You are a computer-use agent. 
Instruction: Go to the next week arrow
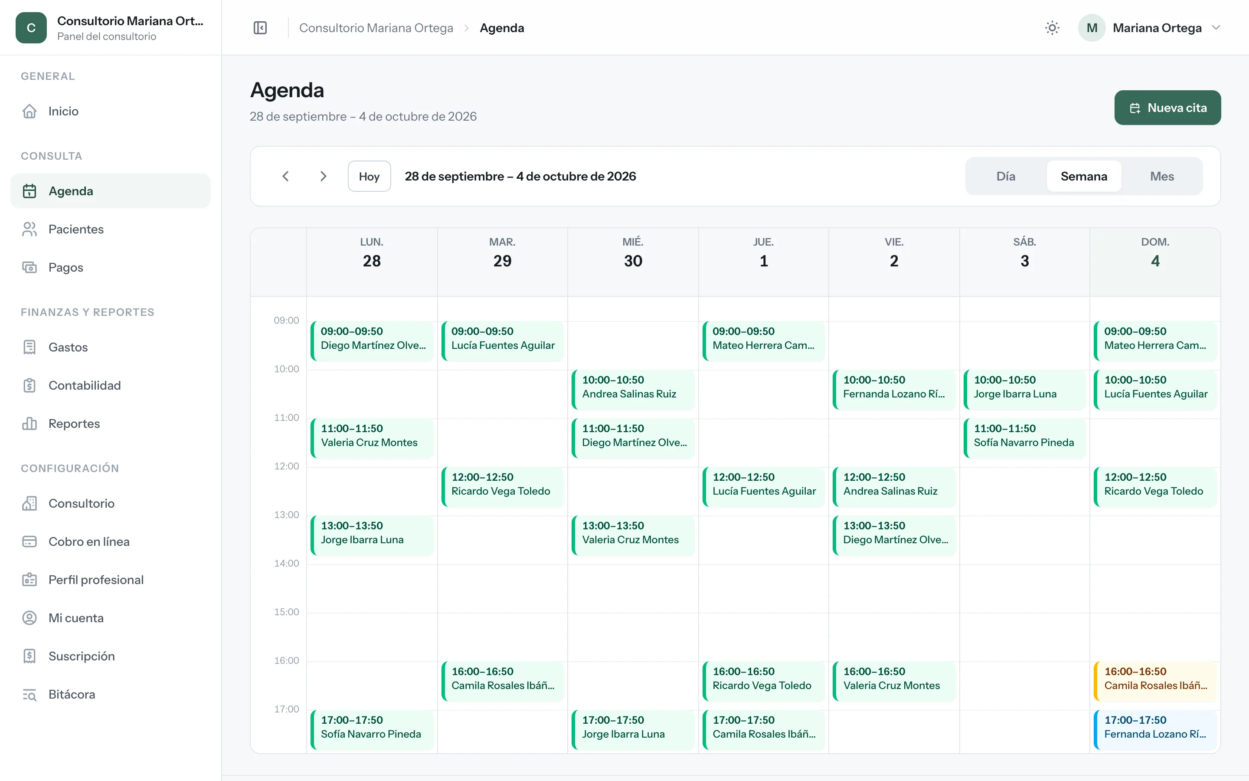pos(323,176)
